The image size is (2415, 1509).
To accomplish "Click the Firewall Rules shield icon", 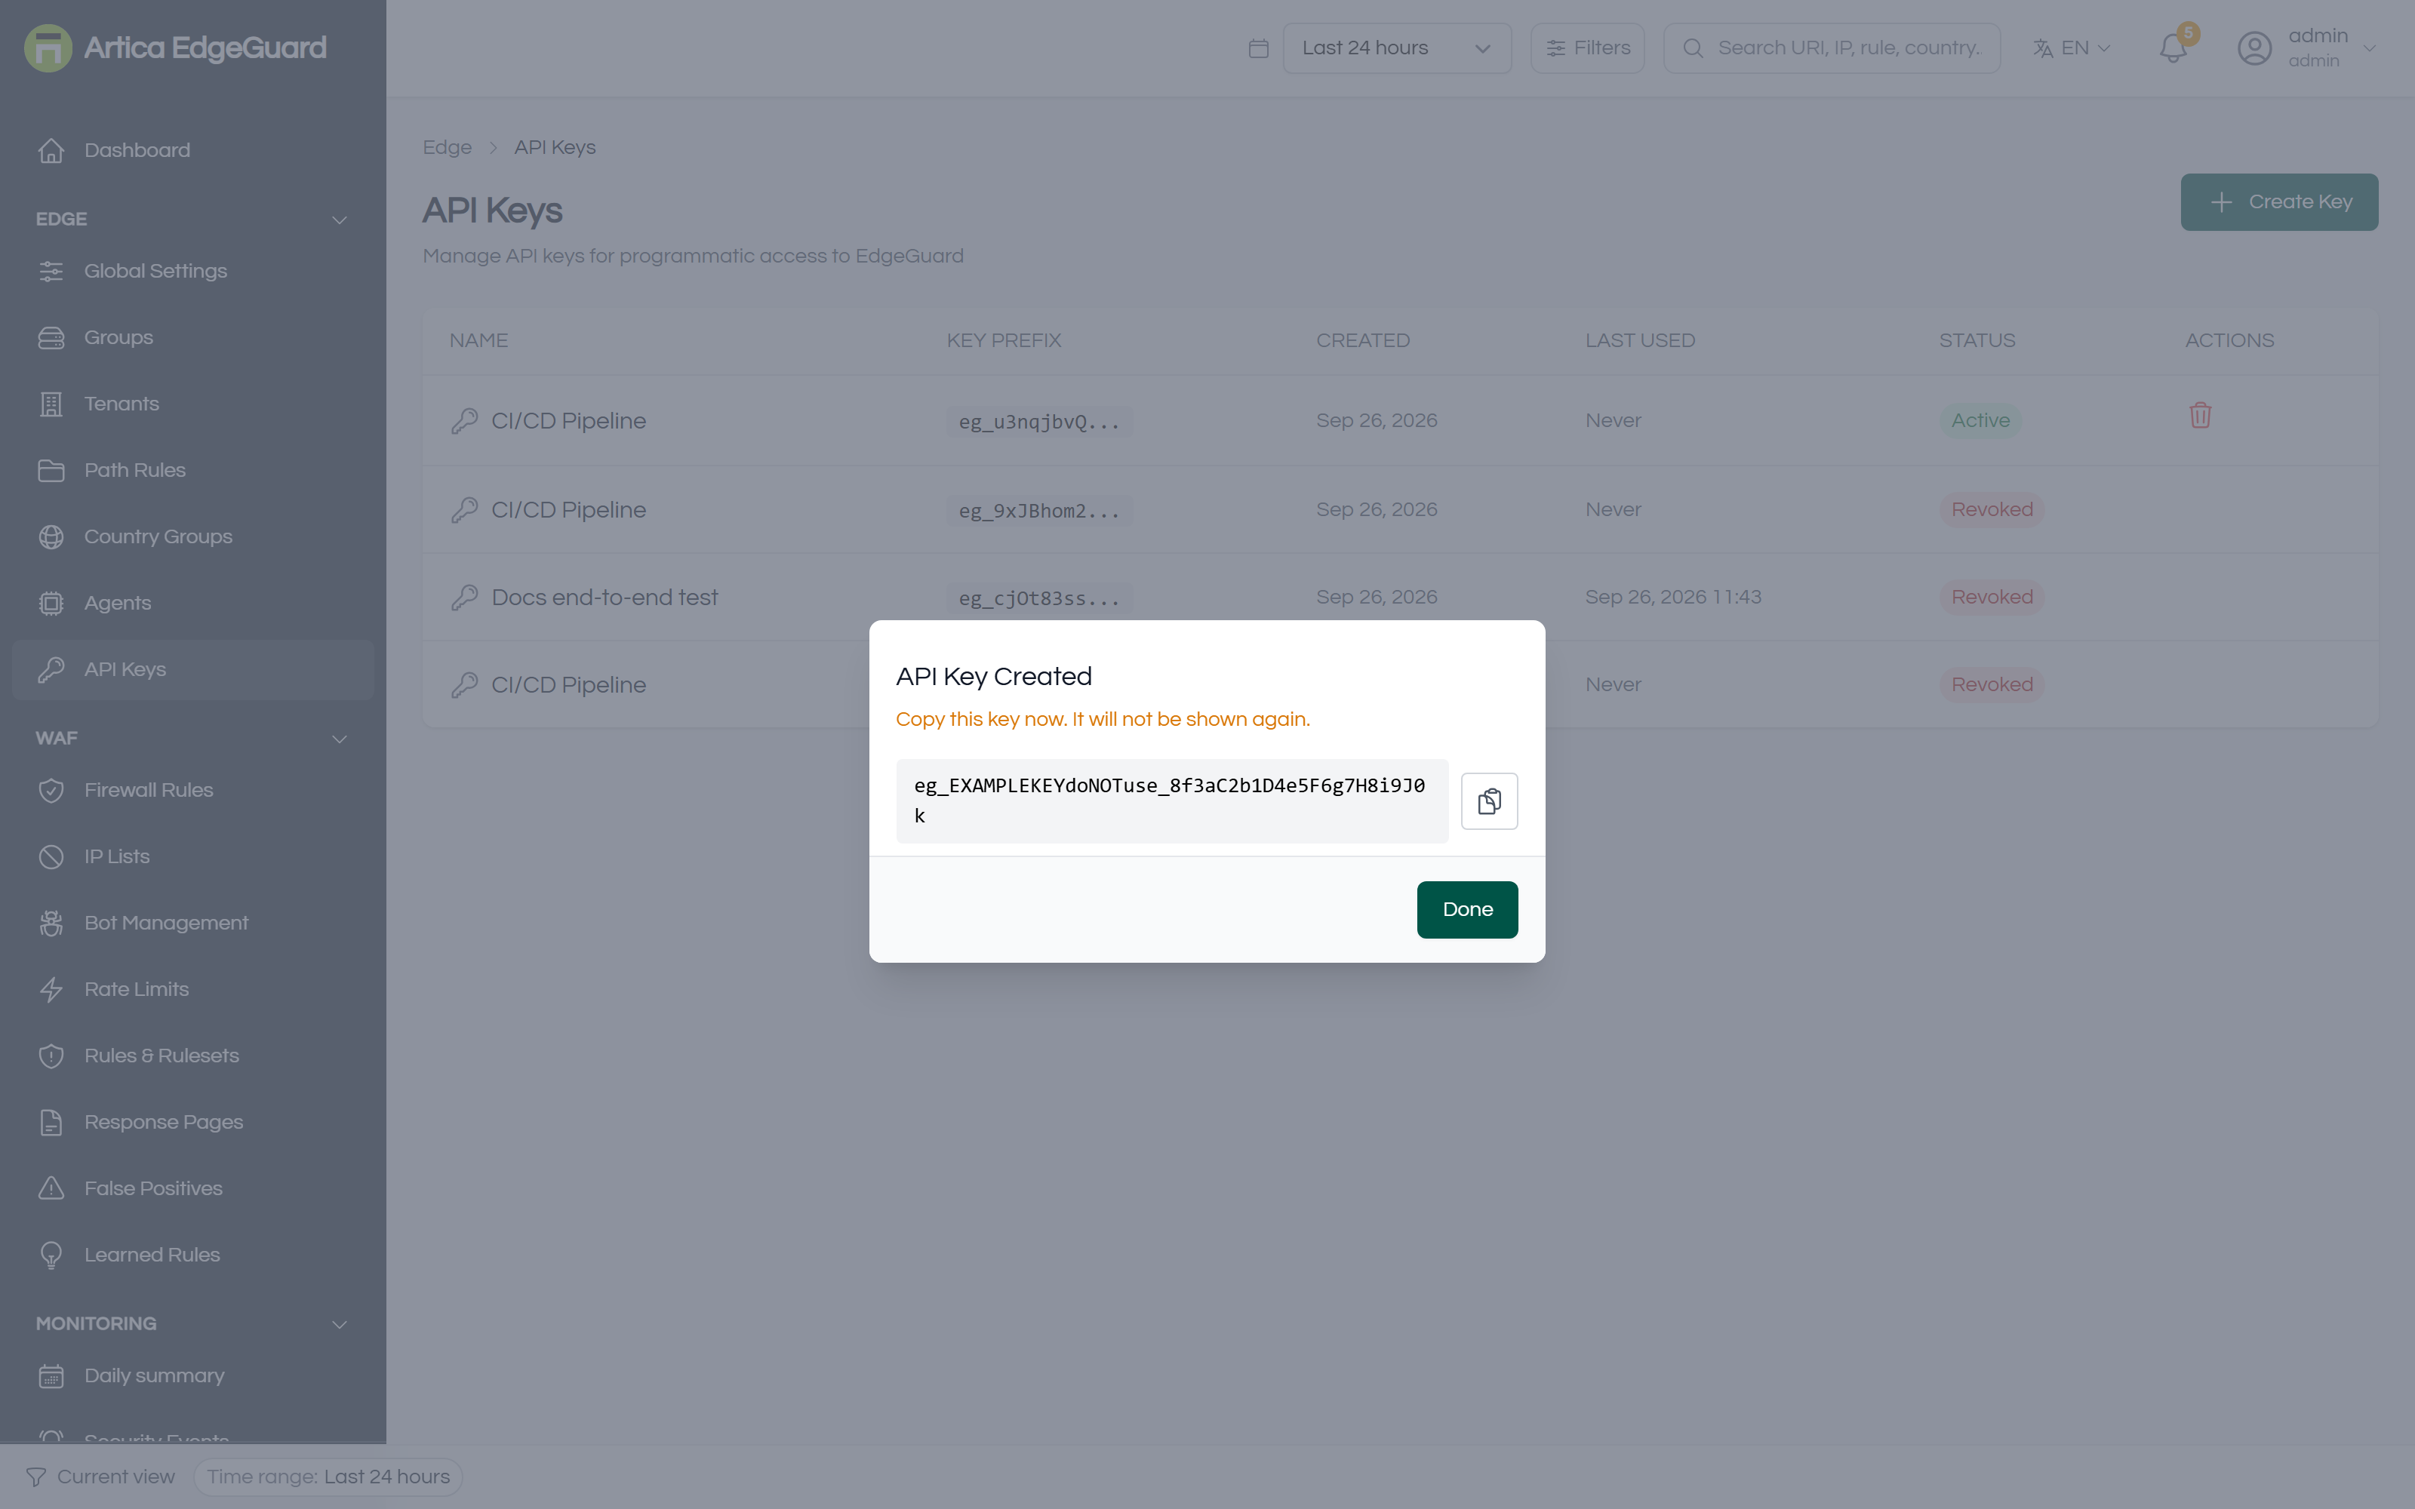I will coord(51,791).
